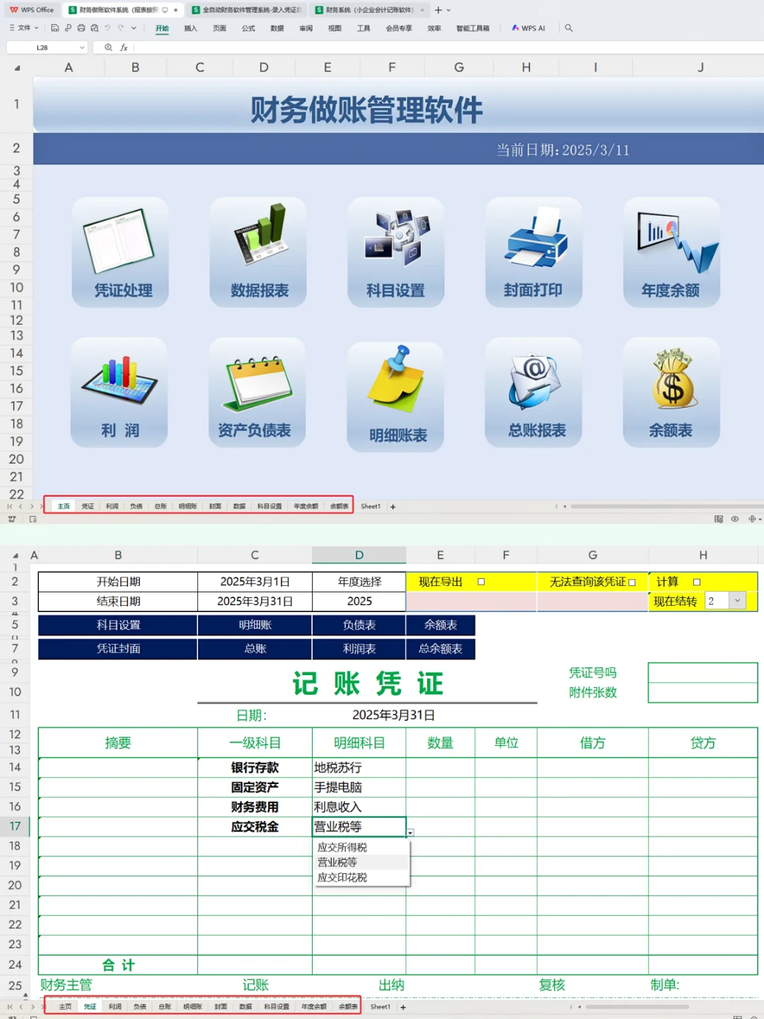This screenshot has width=764, height=1019.
Task: Open the 公式 ribbon tab
Action: tap(248, 28)
